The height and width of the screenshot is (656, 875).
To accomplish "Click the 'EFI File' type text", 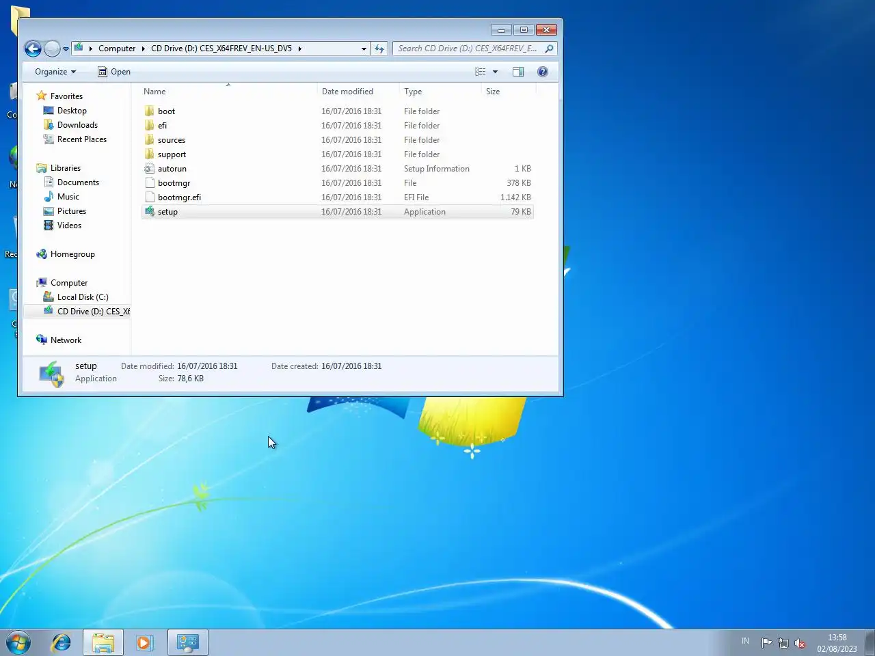I will pos(416,197).
